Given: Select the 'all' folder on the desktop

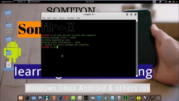Looking at the screenshot, I should (x=8, y=14).
